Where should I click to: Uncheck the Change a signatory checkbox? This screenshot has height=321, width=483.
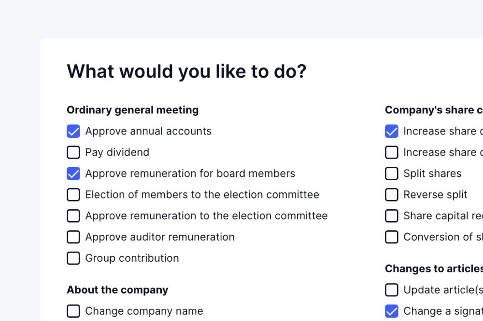coord(392,311)
